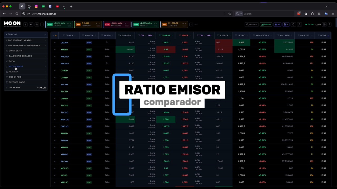The height and width of the screenshot is (189, 337).
Task: Sort table by Moneda column
Action: (89, 35)
